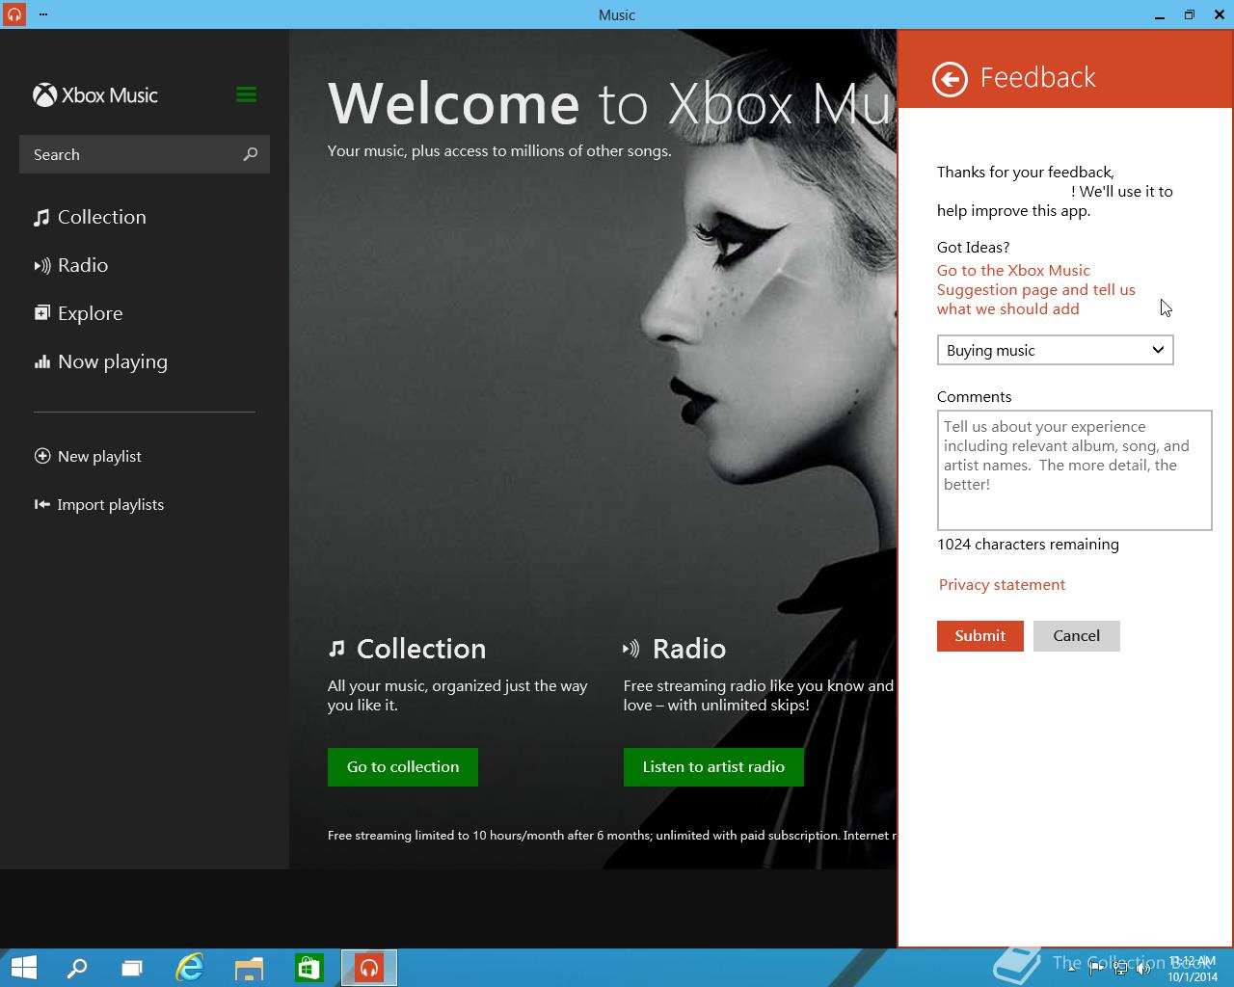Click Go to collection button
The height and width of the screenshot is (987, 1234).
point(403,766)
